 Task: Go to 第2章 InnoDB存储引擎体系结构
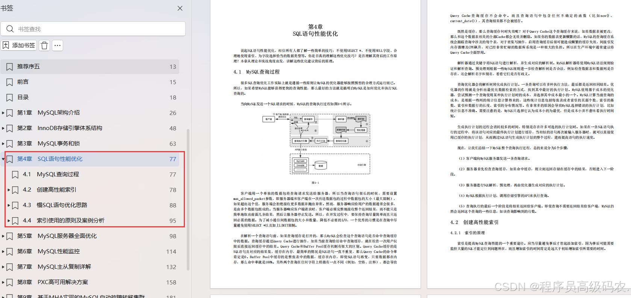pos(59,128)
